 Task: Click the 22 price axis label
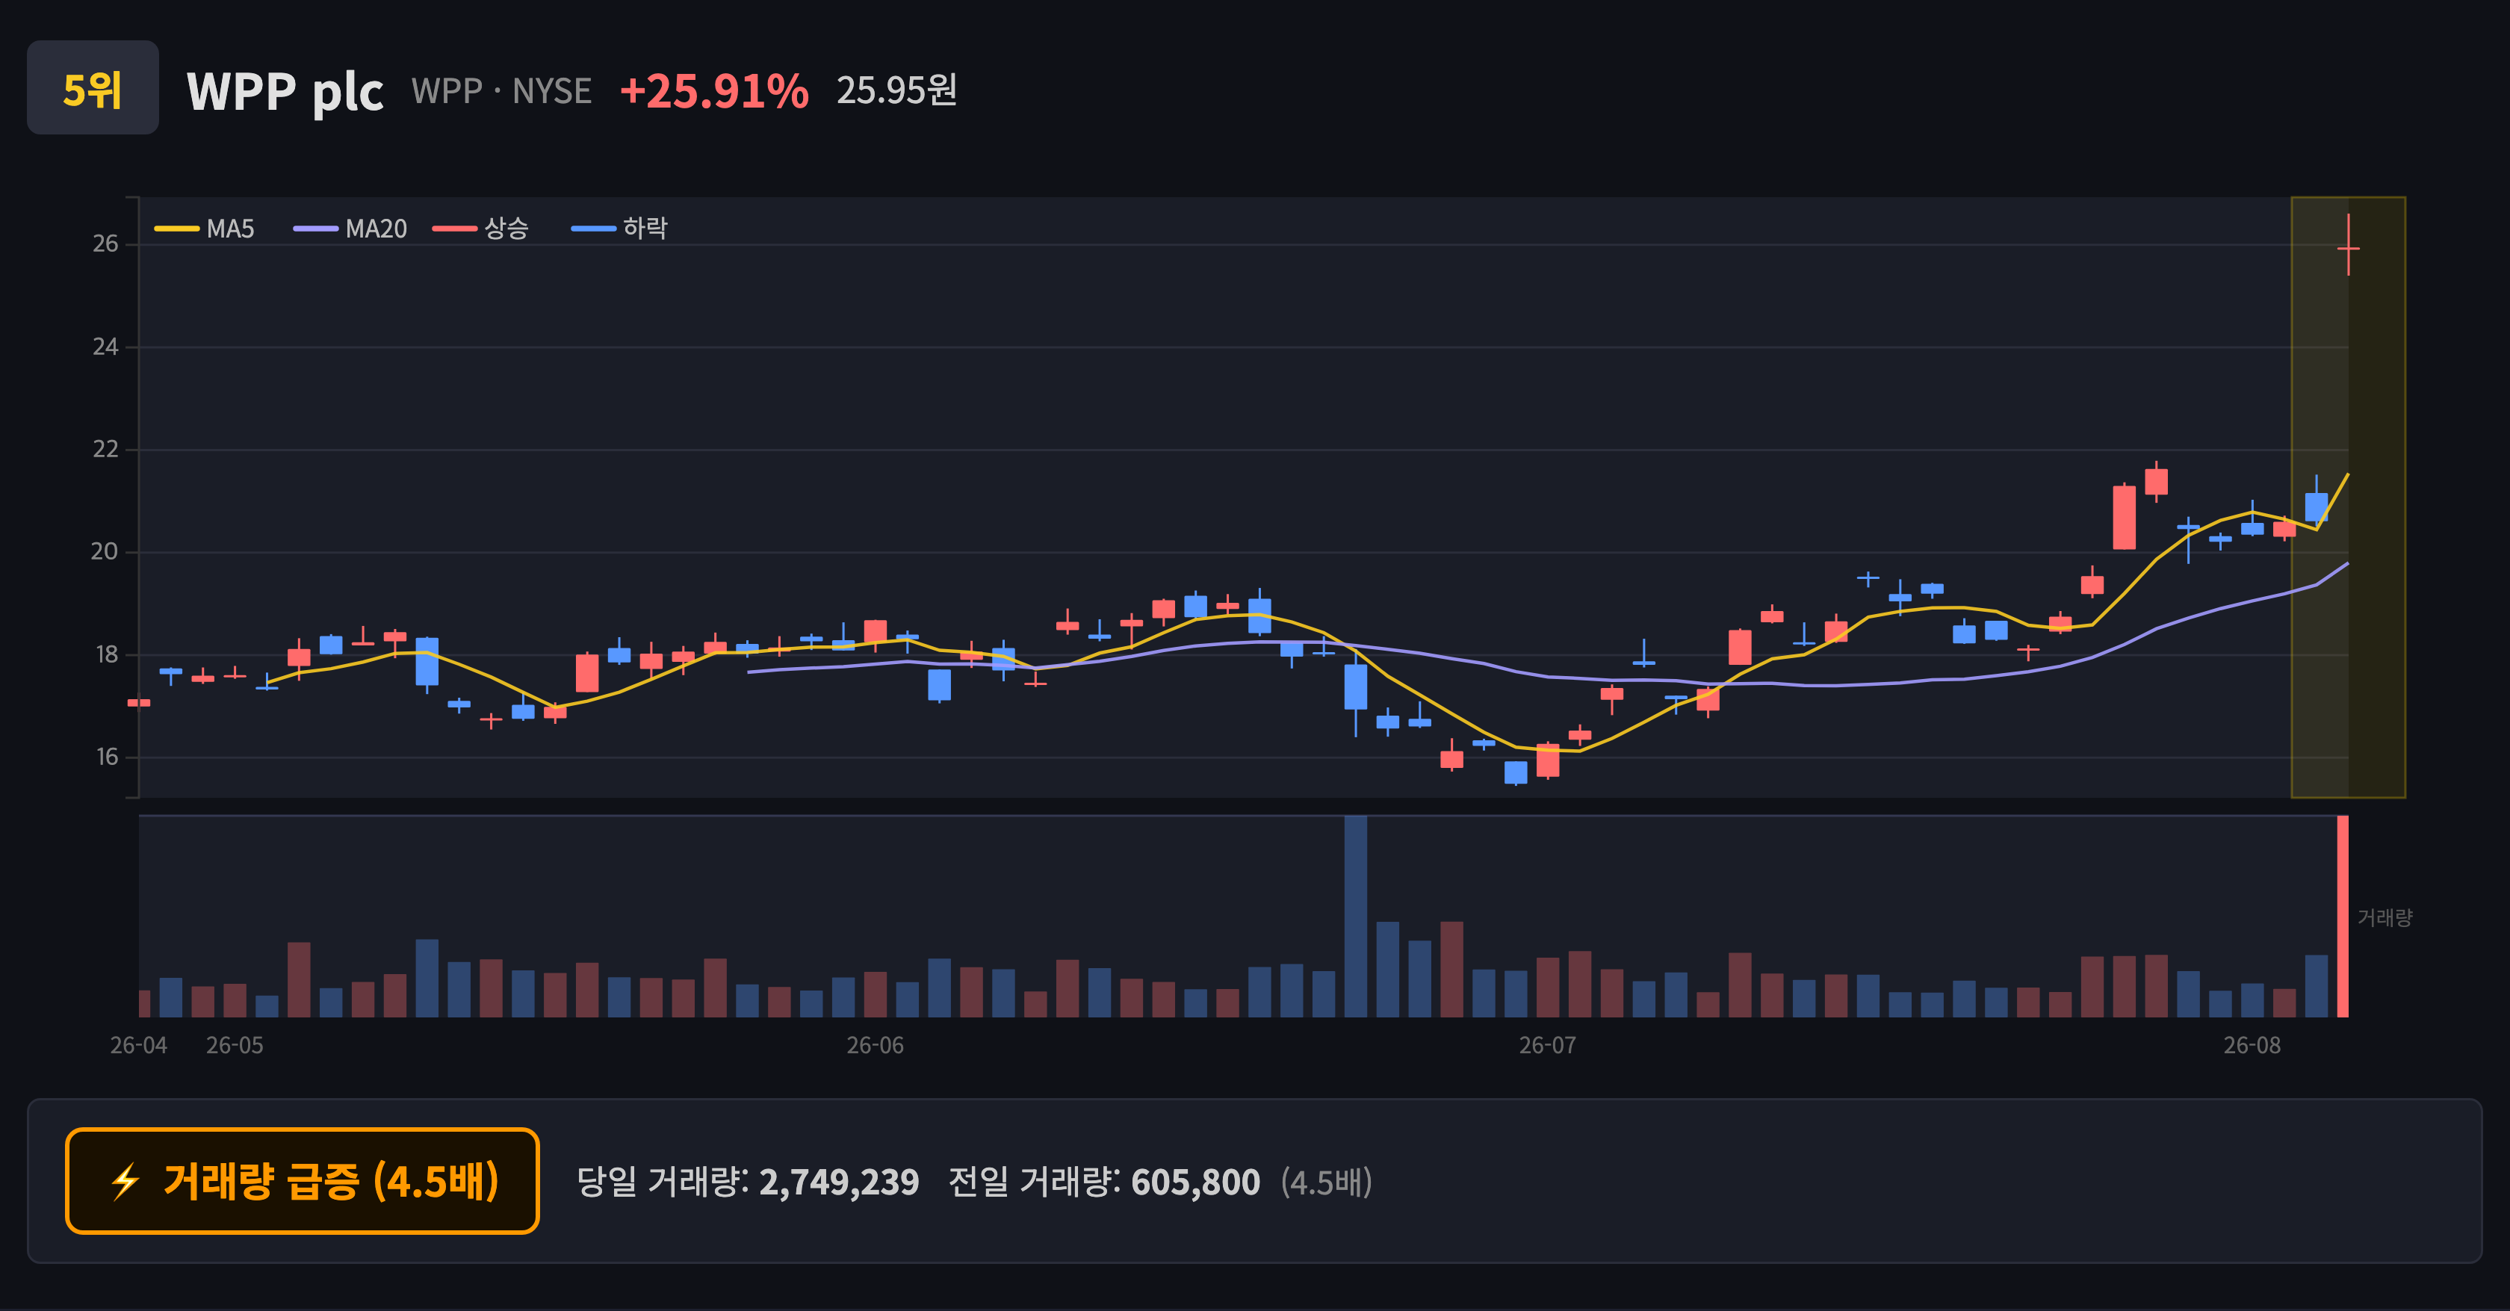(x=105, y=449)
